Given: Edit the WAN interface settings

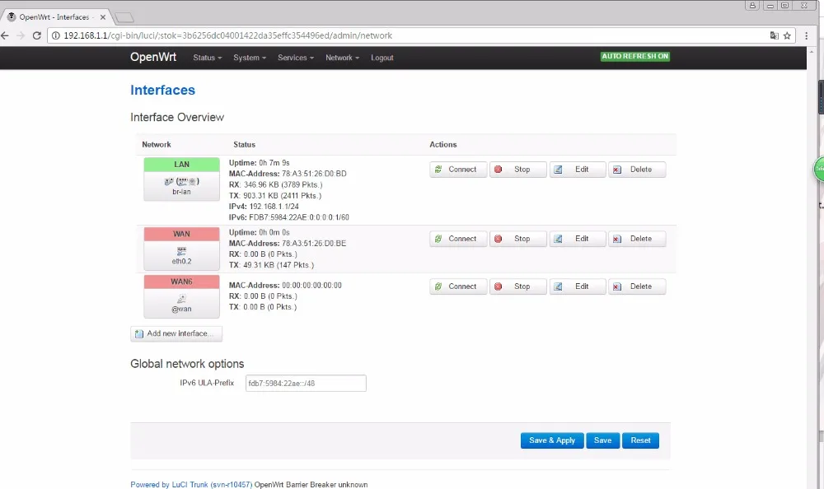Looking at the screenshot, I should [578, 239].
